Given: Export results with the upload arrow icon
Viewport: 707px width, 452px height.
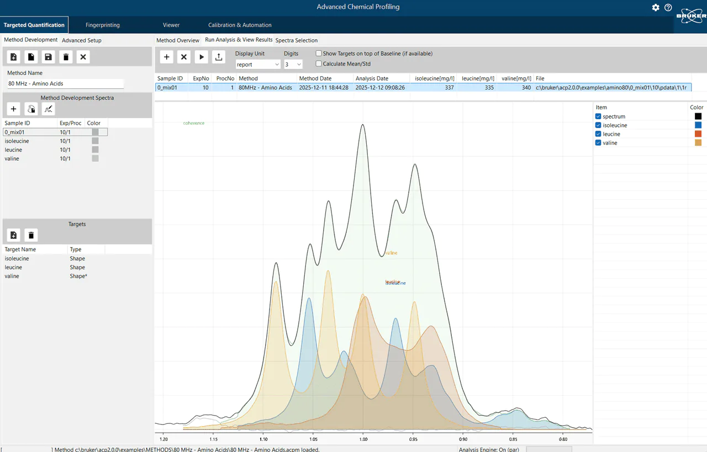Looking at the screenshot, I should coord(218,57).
